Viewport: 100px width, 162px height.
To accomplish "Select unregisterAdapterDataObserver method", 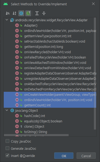I will tap(50, 79).
